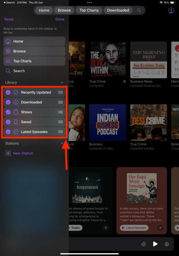Switch to the Browse tab at top

64,10
